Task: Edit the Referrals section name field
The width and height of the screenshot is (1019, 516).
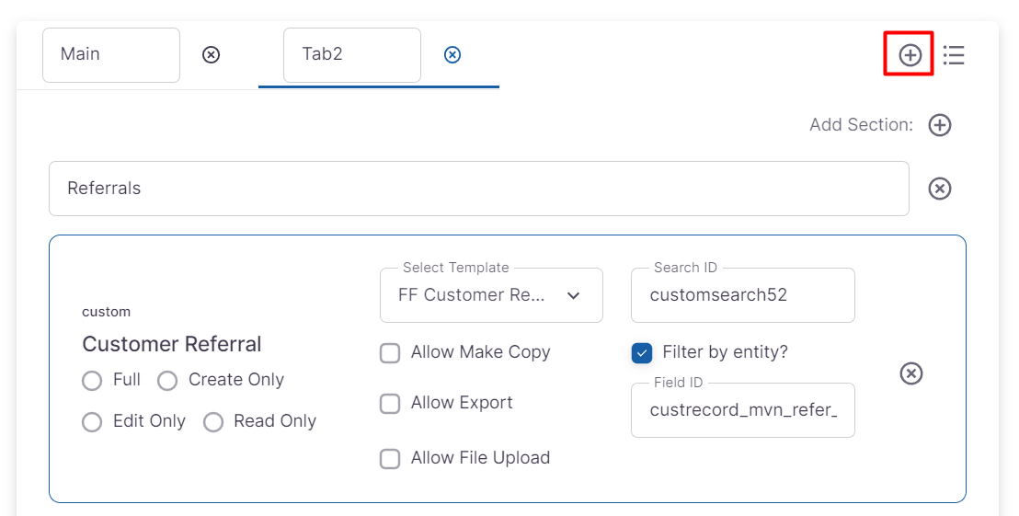Action: [478, 189]
